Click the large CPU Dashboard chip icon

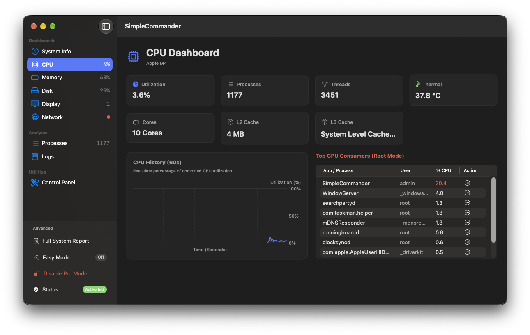coord(133,57)
